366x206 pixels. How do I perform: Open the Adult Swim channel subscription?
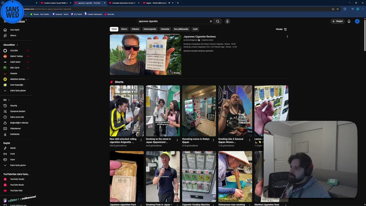(x=16, y=62)
